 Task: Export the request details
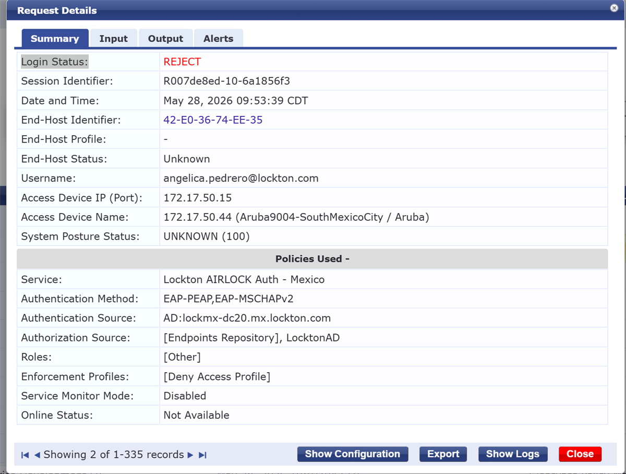coord(443,454)
